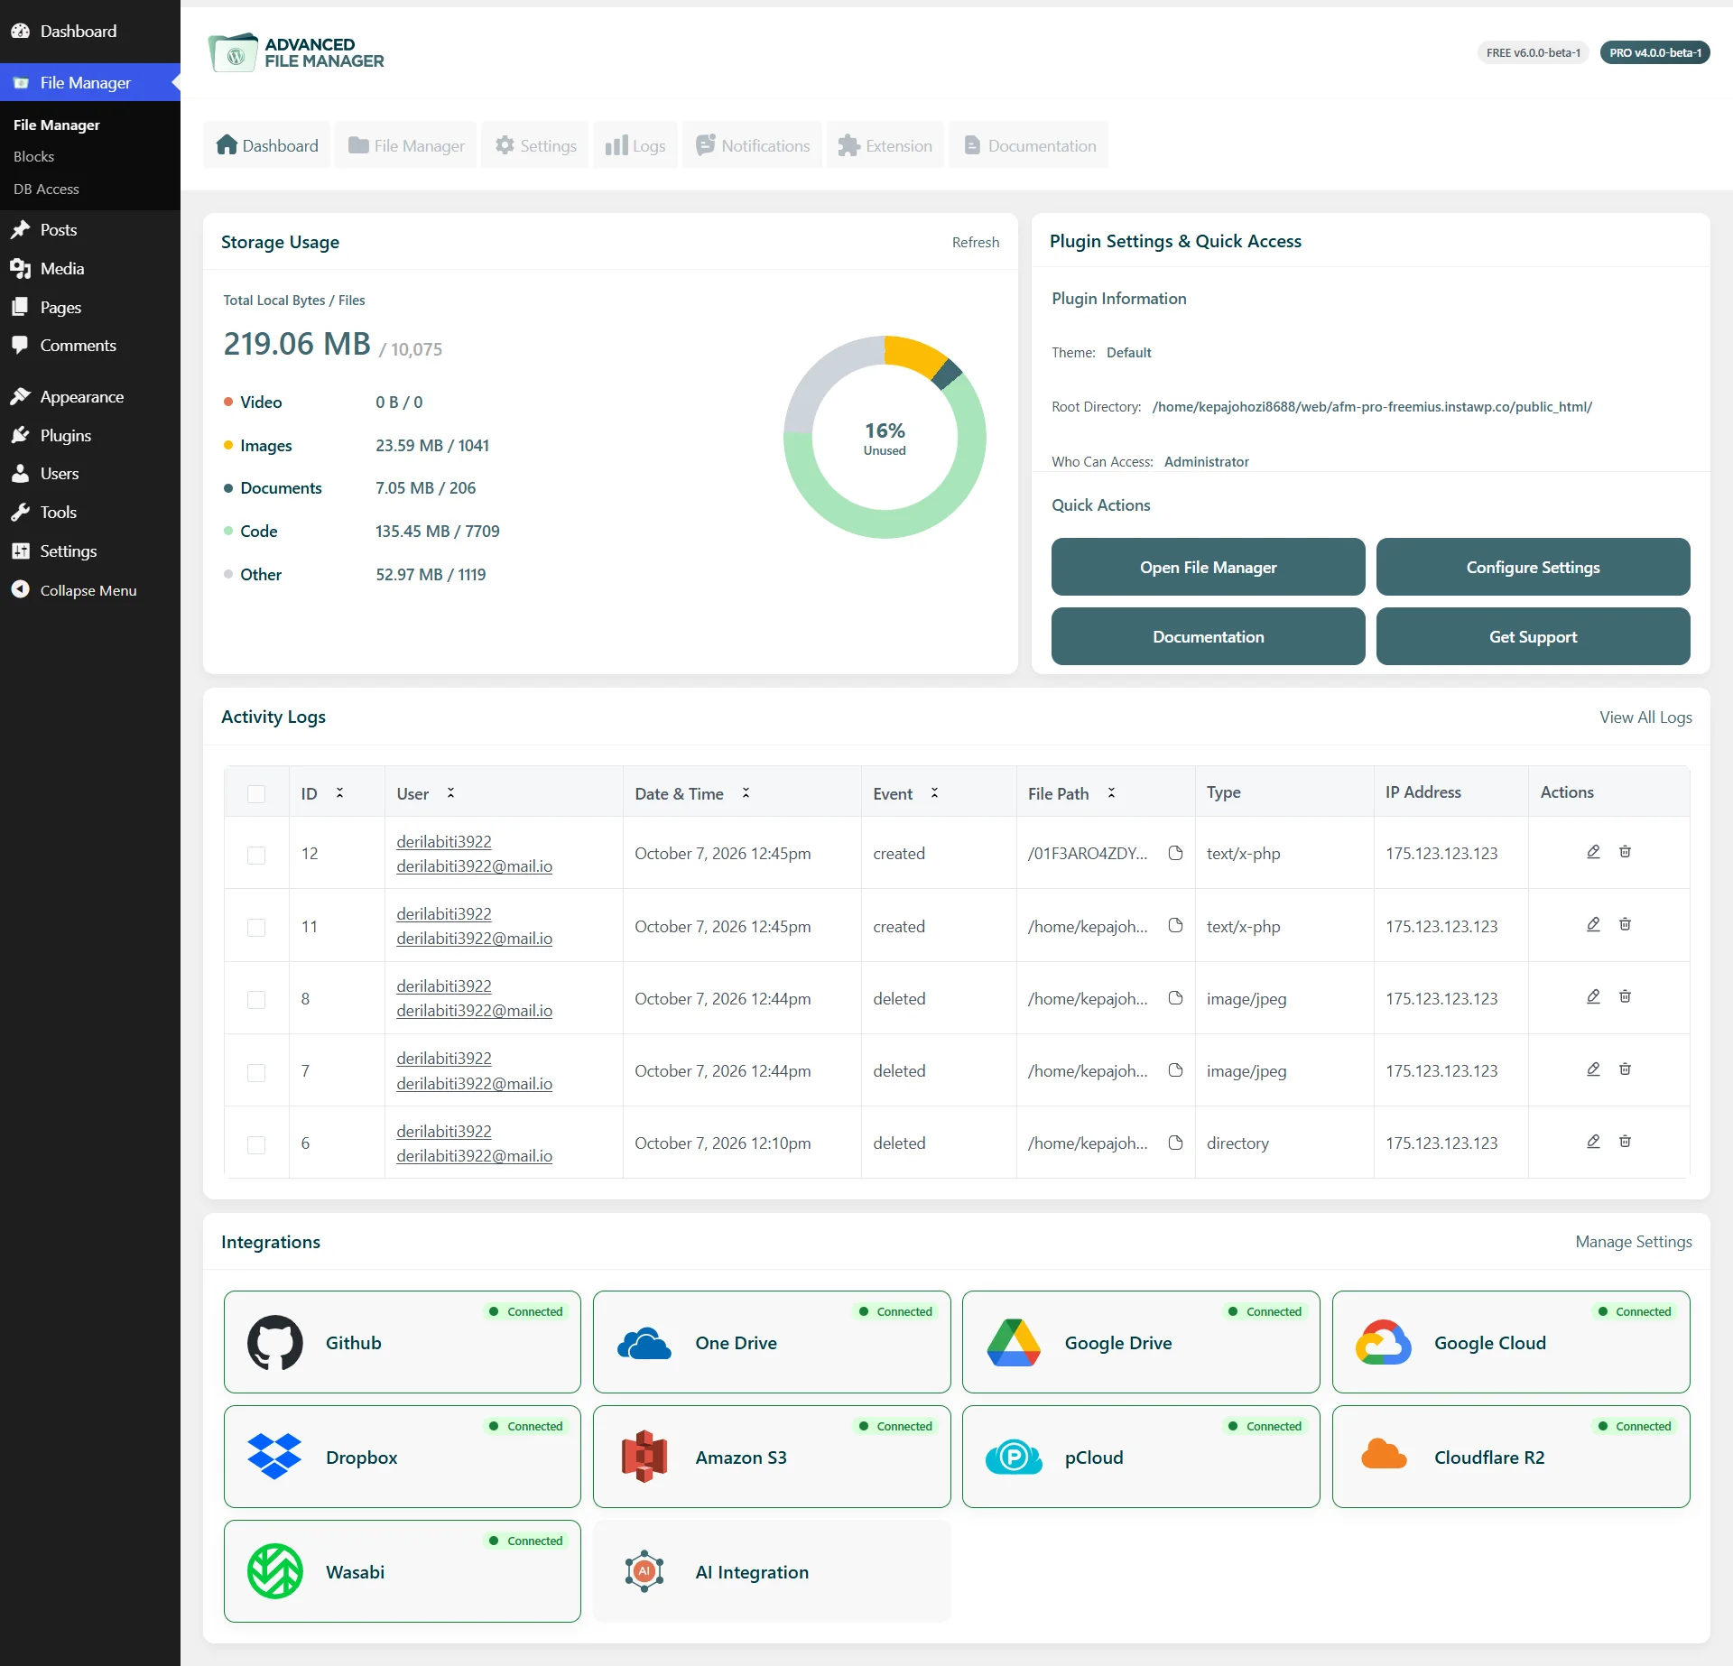Copy file path icon for log ID 12

click(1175, 853)
